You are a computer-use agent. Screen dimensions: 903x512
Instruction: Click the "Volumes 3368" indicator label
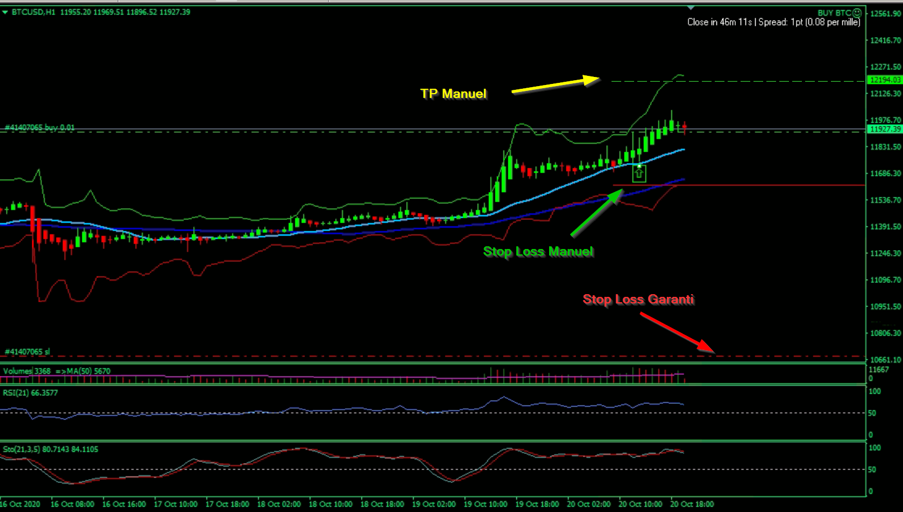(x=27, y=371)
